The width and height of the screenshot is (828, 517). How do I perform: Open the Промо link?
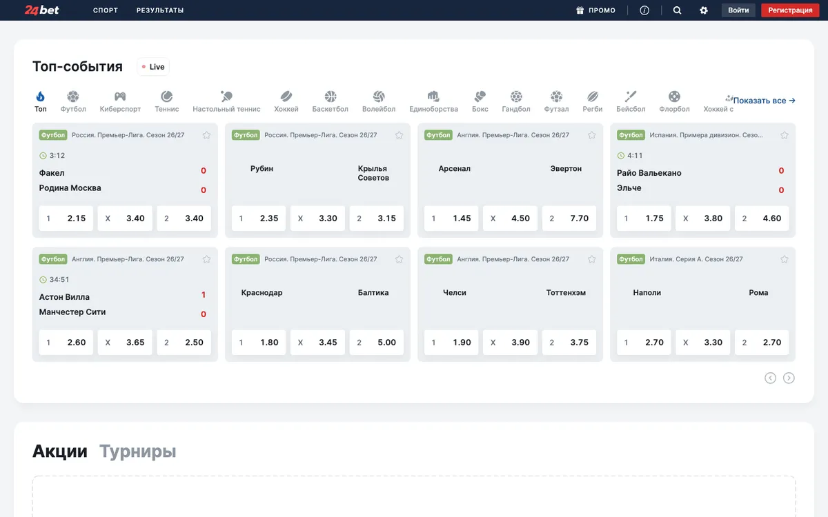596,10
